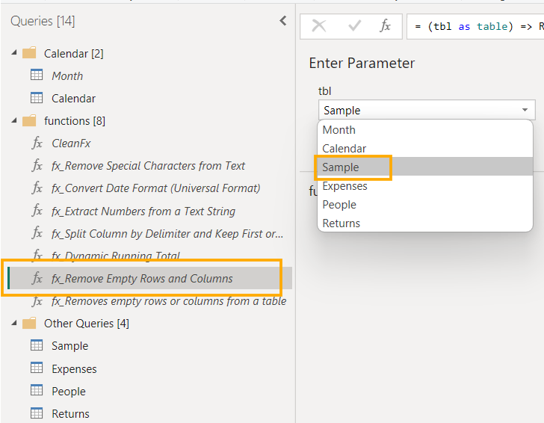The width and height of the screenshot is (544, 423).
Task: Click fx icon of fx_Convert Date Format
Action: click(37, 188)
